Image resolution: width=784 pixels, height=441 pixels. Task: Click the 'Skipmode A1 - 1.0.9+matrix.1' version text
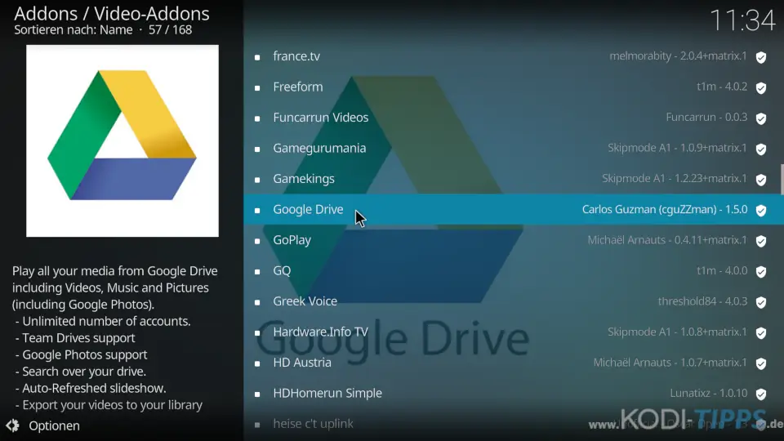pyautogui.click(x=677, y=148)
